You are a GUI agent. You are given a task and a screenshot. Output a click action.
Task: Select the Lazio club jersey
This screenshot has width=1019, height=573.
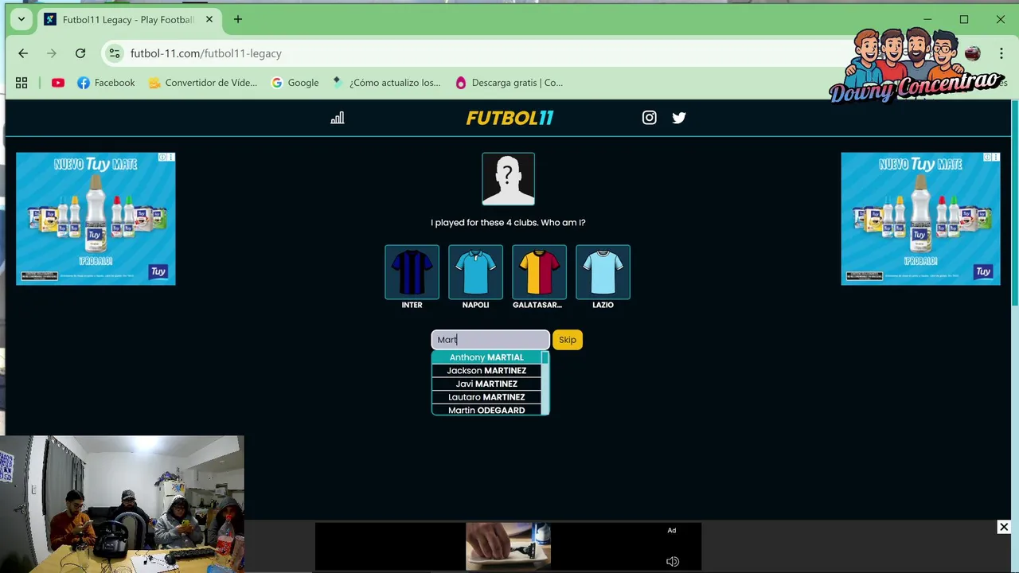[603, 272]
